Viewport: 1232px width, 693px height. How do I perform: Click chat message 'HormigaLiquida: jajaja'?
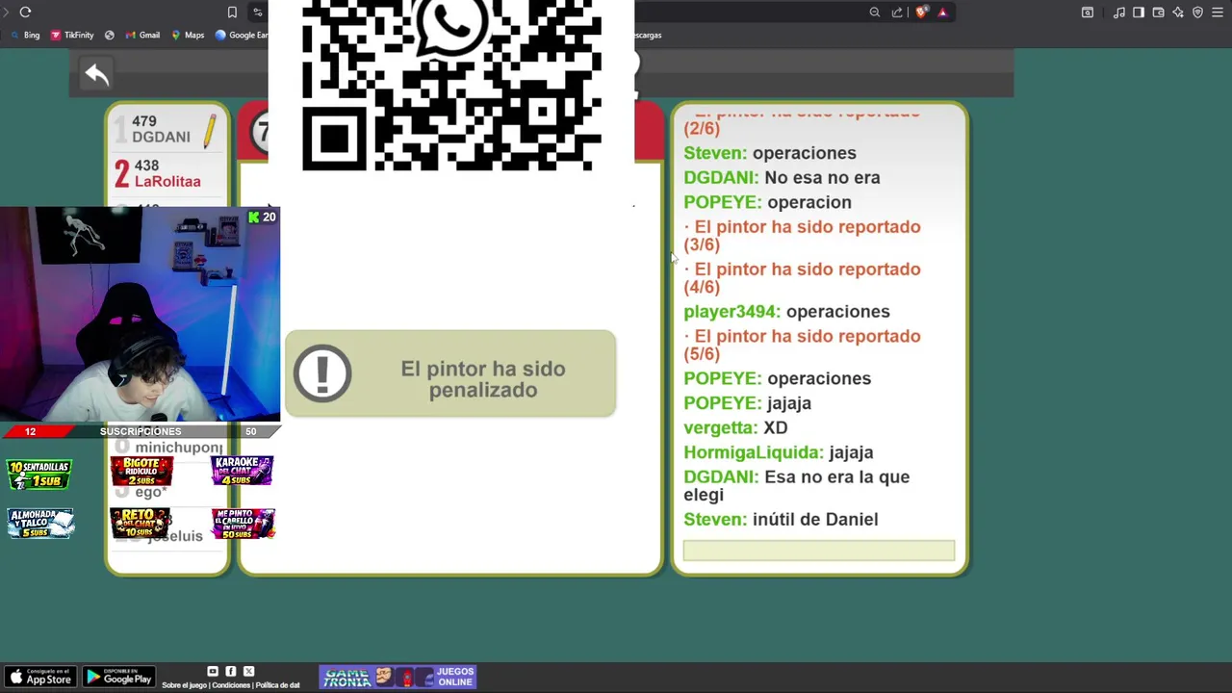(x=779, y=452)
